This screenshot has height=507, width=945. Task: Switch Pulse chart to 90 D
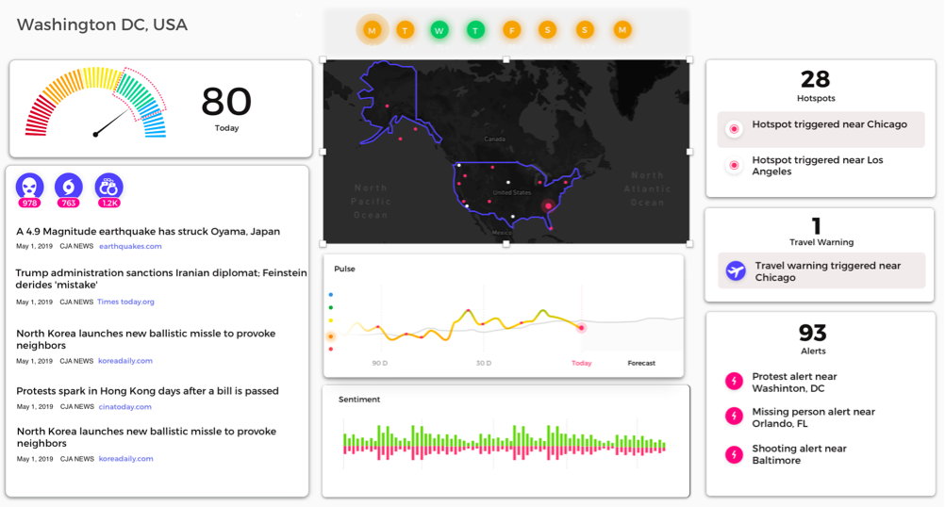[x=379, y=363]
